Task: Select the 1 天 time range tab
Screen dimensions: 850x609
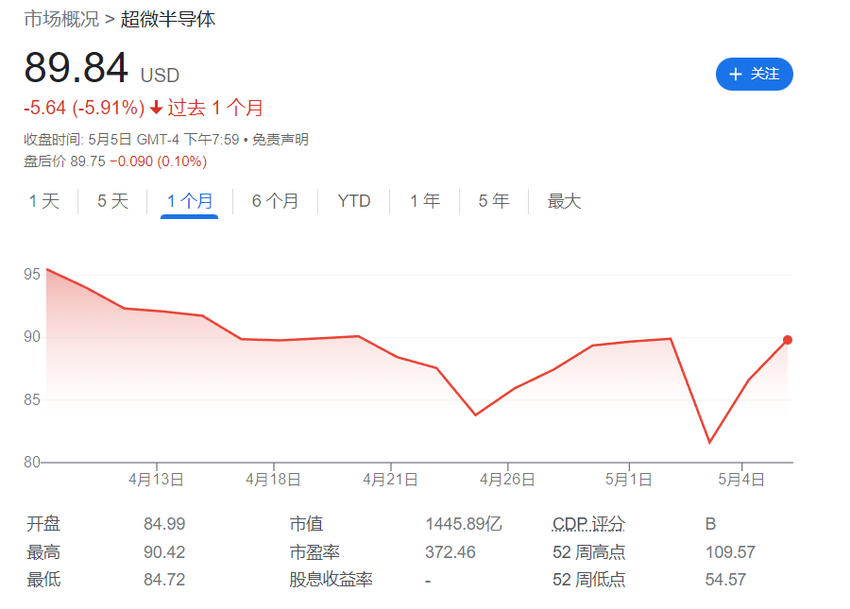Action: pyautogui.click(x=43, y=201)
